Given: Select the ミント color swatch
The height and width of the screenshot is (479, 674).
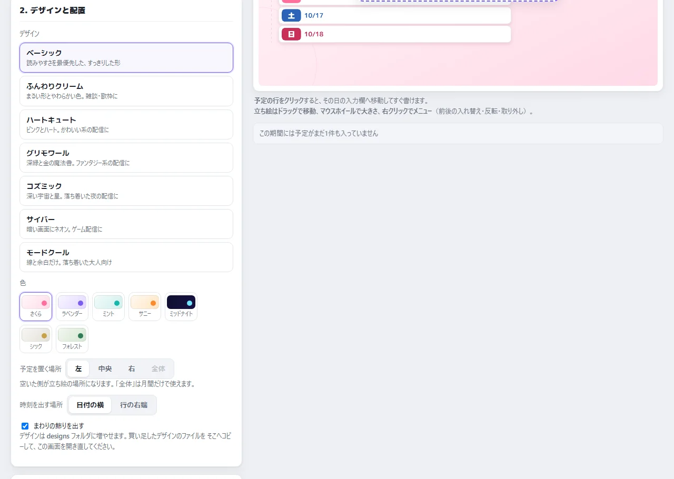Looking at the screenshot, I should (108, 306).
